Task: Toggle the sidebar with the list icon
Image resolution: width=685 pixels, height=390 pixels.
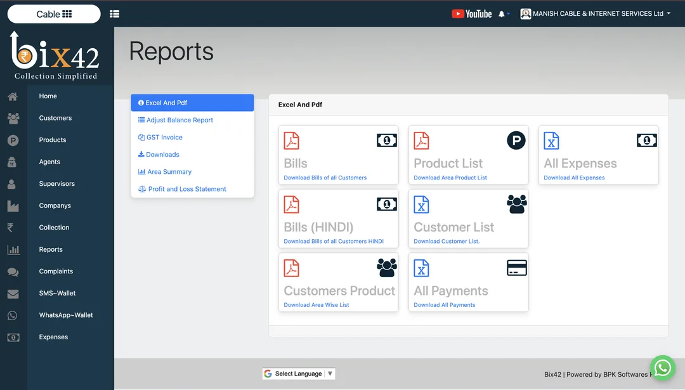Action: 114,14
